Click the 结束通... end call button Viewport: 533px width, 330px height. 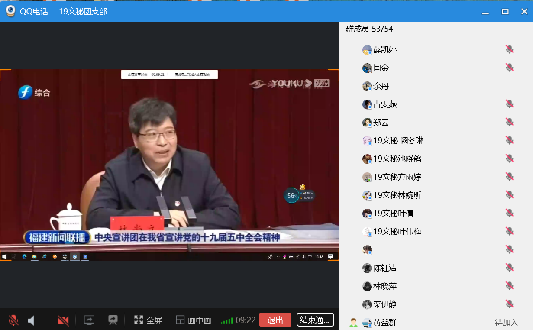[315, 320]
